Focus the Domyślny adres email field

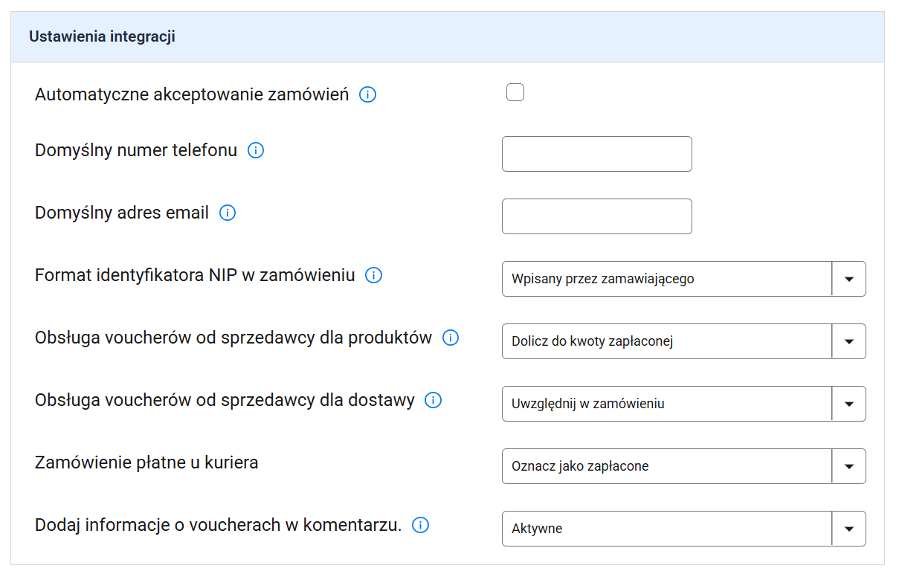[x=596, y=216]
